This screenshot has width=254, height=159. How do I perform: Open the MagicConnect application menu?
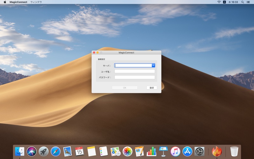point(18,2)
